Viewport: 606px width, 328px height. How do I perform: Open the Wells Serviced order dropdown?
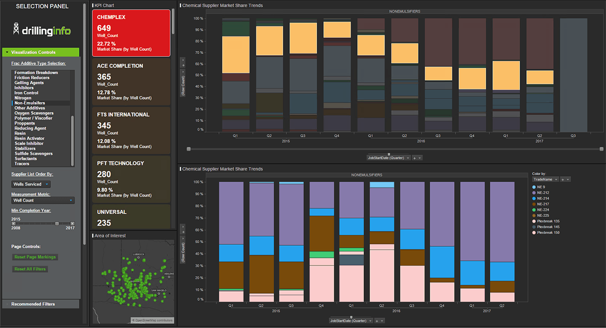point(31,184)
